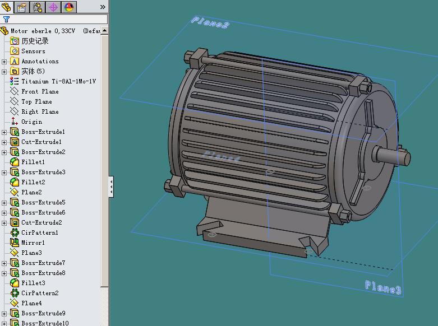Screen dimensions: 438x326
Task: Switch to the ConfigurationManager tab
Action: (x=38, y=7)
